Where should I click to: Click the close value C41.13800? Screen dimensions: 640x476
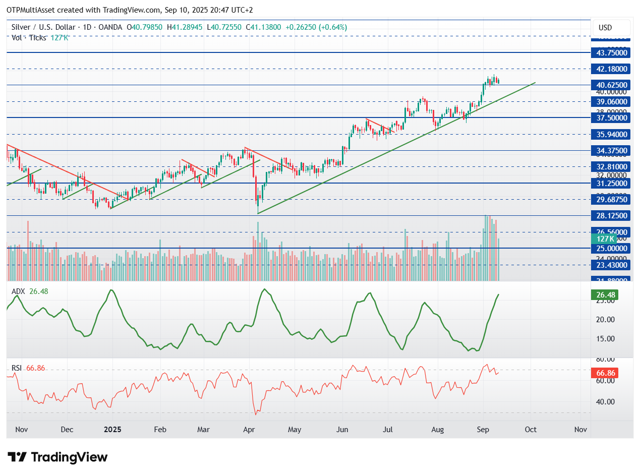pos(264,27)
